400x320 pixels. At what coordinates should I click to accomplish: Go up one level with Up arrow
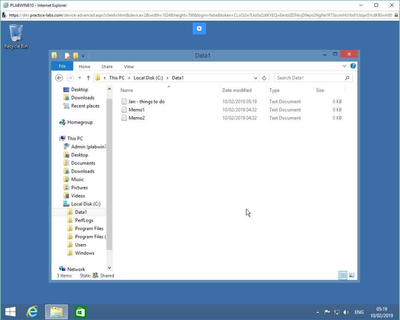tap(88, 78)
